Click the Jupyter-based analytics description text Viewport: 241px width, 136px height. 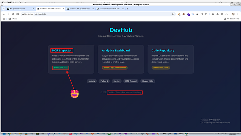(x=120, y=59)
